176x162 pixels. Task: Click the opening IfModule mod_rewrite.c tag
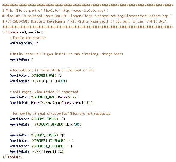tap(24, 33)
